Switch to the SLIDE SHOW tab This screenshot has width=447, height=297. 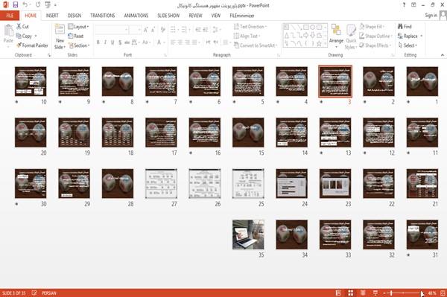(168, 16)
